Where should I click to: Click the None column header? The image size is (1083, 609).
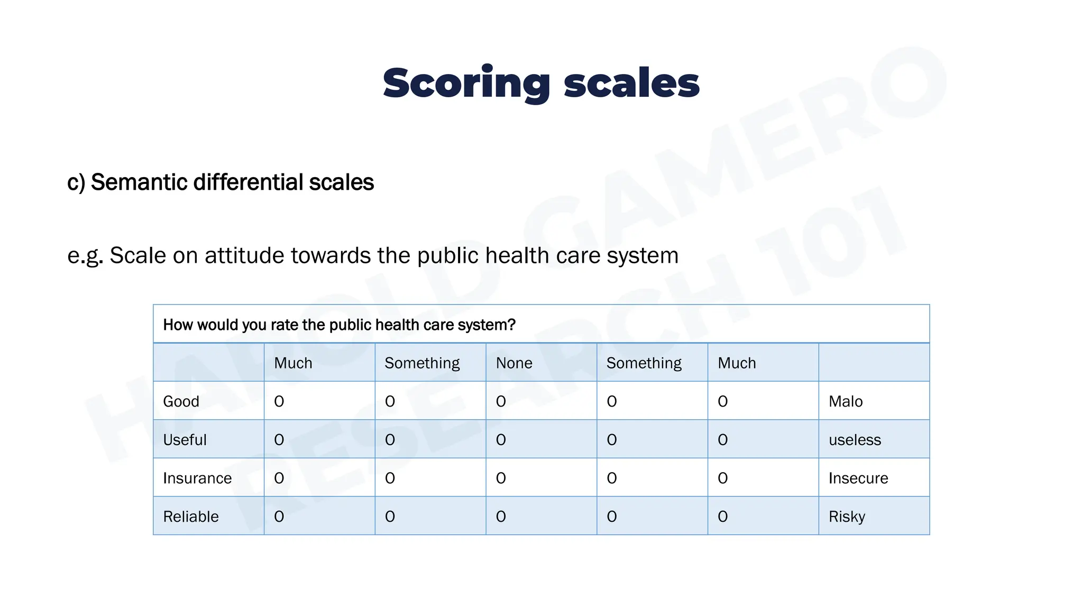point(514,363)
